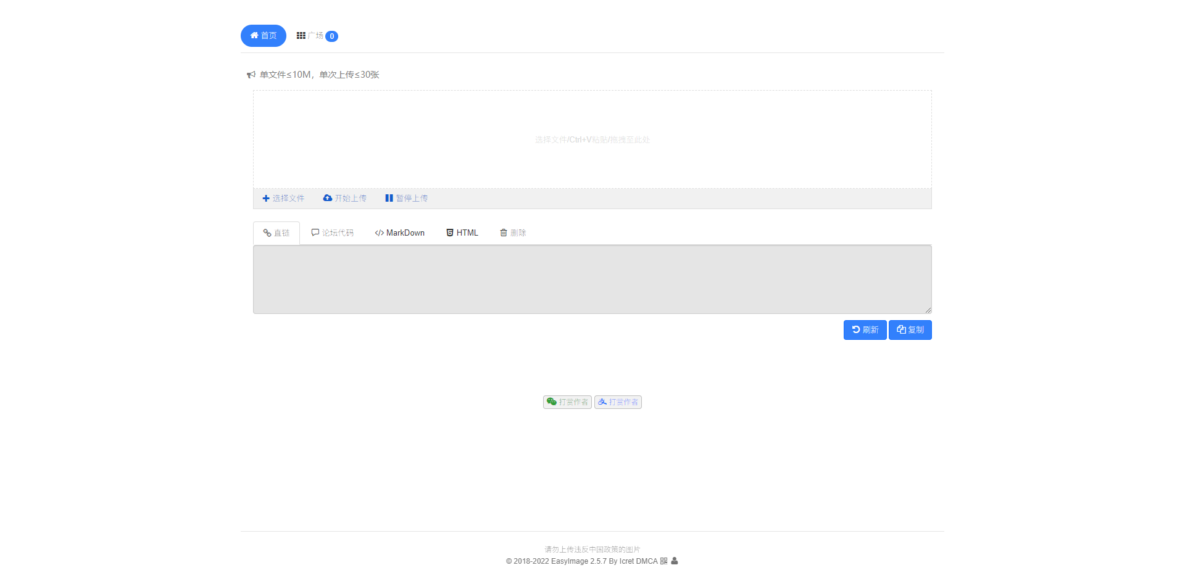The height and width of the screenshot is (573, 1185).
Task: Click the 复制 copy button
Action: 910,330
